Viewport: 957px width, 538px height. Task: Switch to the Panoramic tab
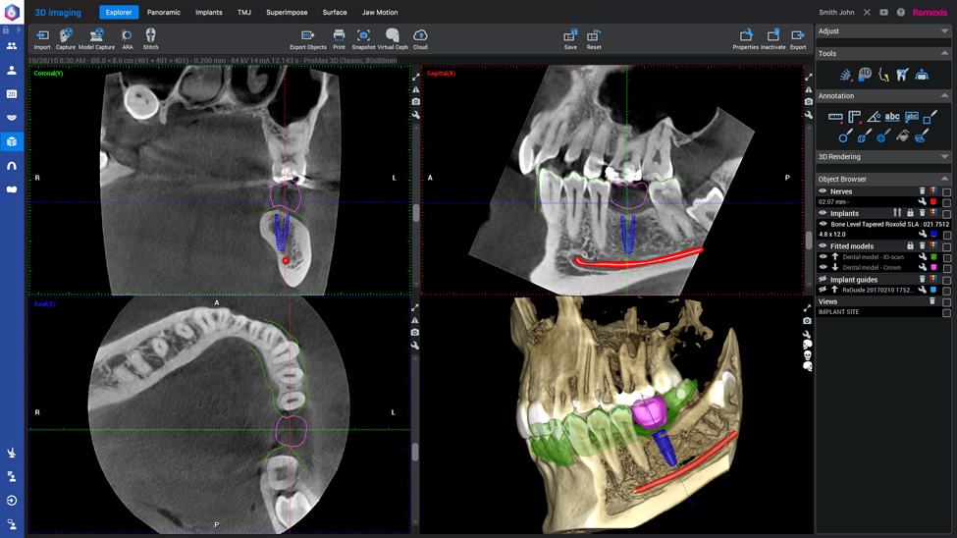point(163,13)
